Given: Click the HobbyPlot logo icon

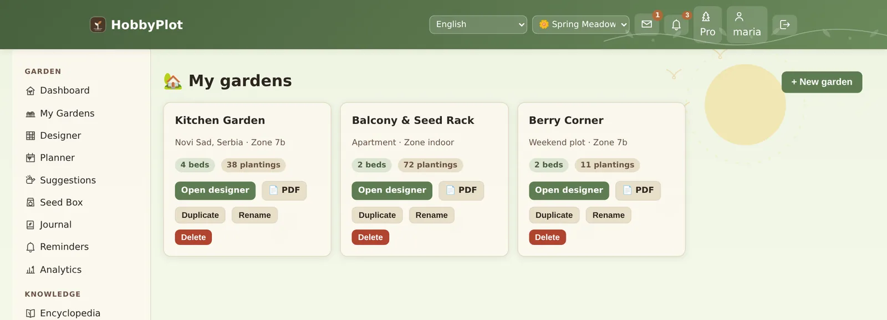Looking at the screenshot, I should (98, 24).
